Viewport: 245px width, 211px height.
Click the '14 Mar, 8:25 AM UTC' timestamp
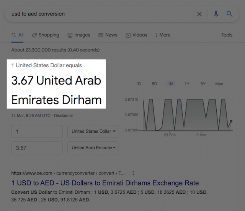(31, 116)
